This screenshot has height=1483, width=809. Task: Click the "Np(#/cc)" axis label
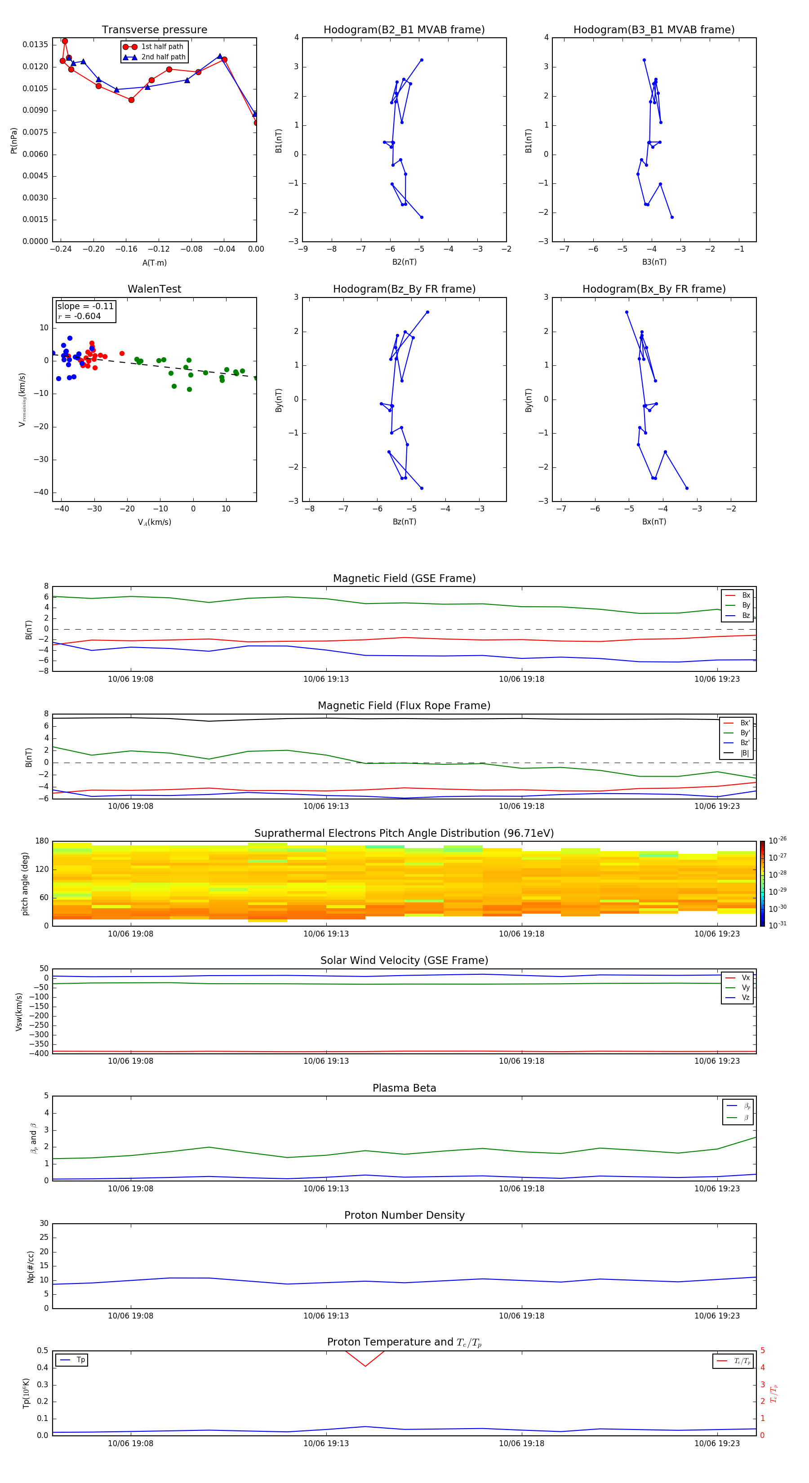(x=31, y=1266)
